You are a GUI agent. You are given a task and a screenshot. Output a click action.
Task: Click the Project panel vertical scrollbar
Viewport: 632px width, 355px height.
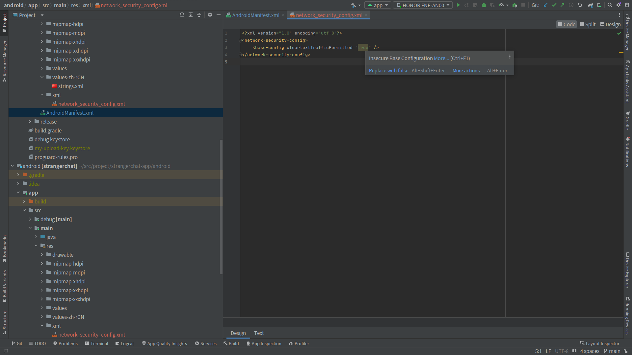[221, 207]
